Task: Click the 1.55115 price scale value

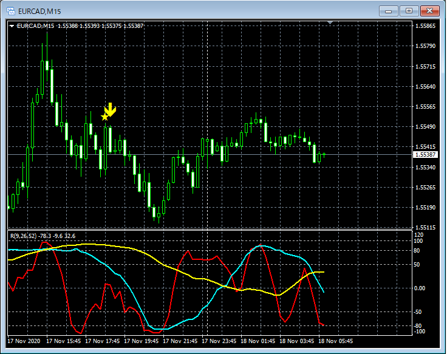Action: 425,228
